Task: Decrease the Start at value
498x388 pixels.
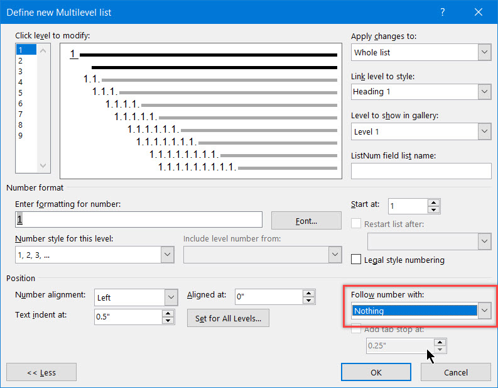Action: point(433,210)
